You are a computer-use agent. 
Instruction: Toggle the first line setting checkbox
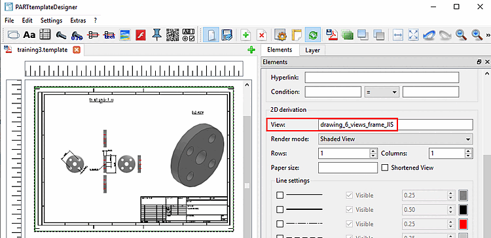pos(280,195)
